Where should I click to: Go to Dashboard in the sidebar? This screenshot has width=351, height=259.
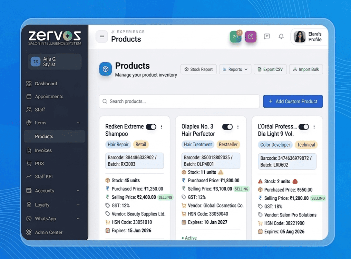46,84
